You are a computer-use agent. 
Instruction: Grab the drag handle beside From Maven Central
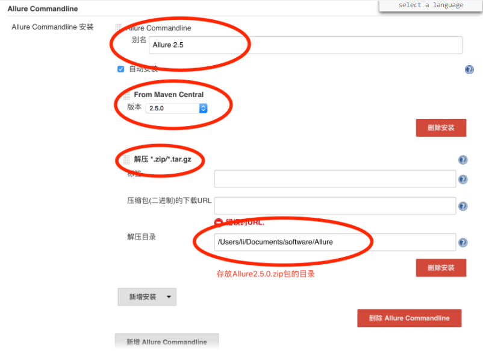tap(126, 95)
